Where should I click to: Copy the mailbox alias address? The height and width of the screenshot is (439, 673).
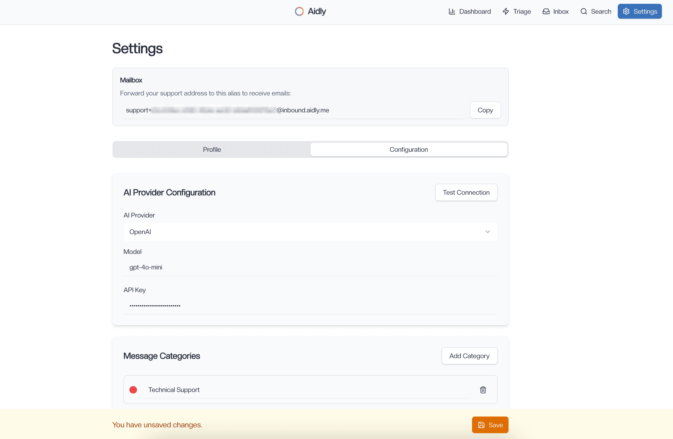click(x=485, y=110)
